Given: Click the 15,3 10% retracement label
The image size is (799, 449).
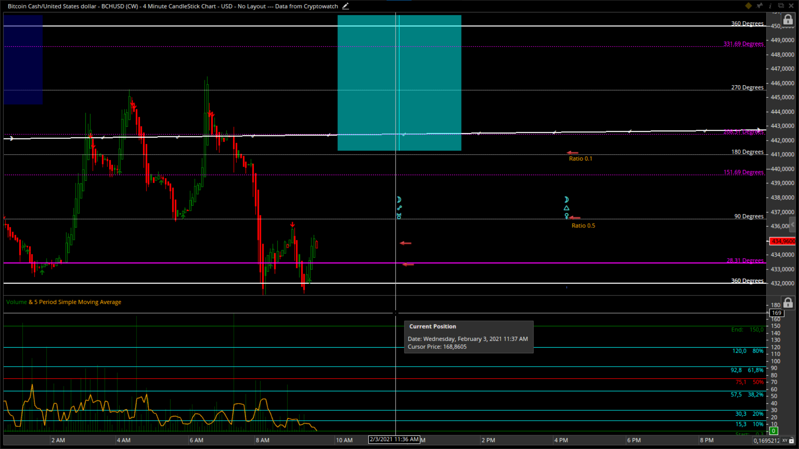Looking at the screenshot, I should coord(749,424).
